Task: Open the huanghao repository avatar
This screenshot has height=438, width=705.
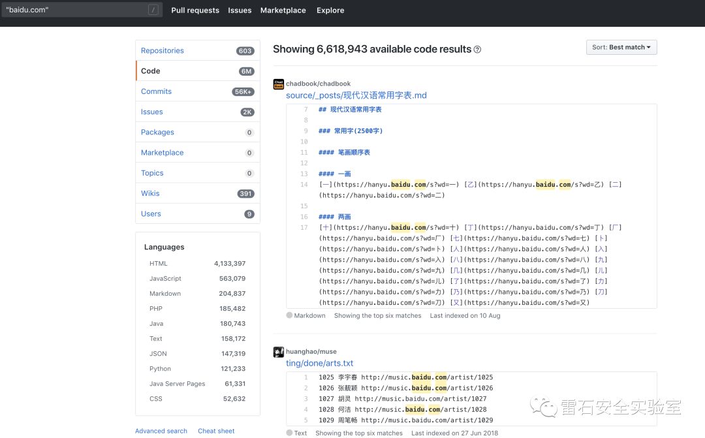Action: 279,352
